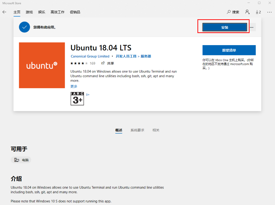Image resolution: width=275 pixels, height=205 pixels.
Task: Click the 愿望清单 wishlist button
Action: coord(229,50)
